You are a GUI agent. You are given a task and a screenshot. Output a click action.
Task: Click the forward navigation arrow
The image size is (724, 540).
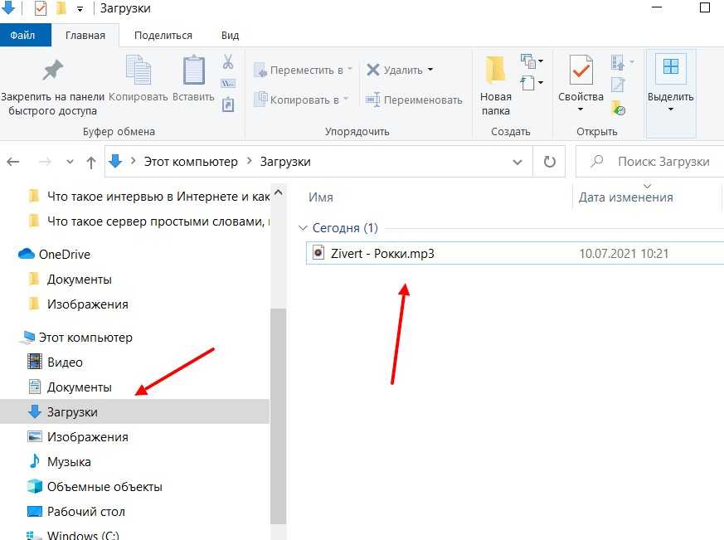(x=45, y=162)
